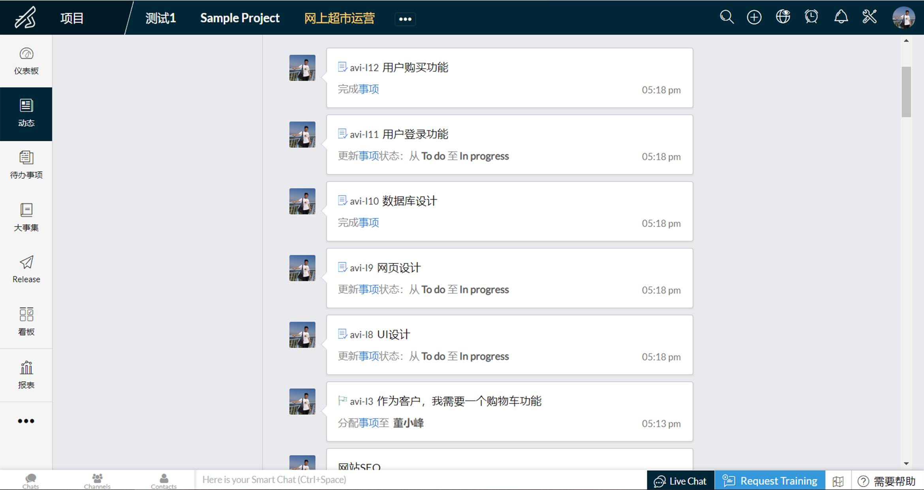Open the globe icon in header
The height and width of the screenshot is (490, 924).
click(x=783, y=17)
